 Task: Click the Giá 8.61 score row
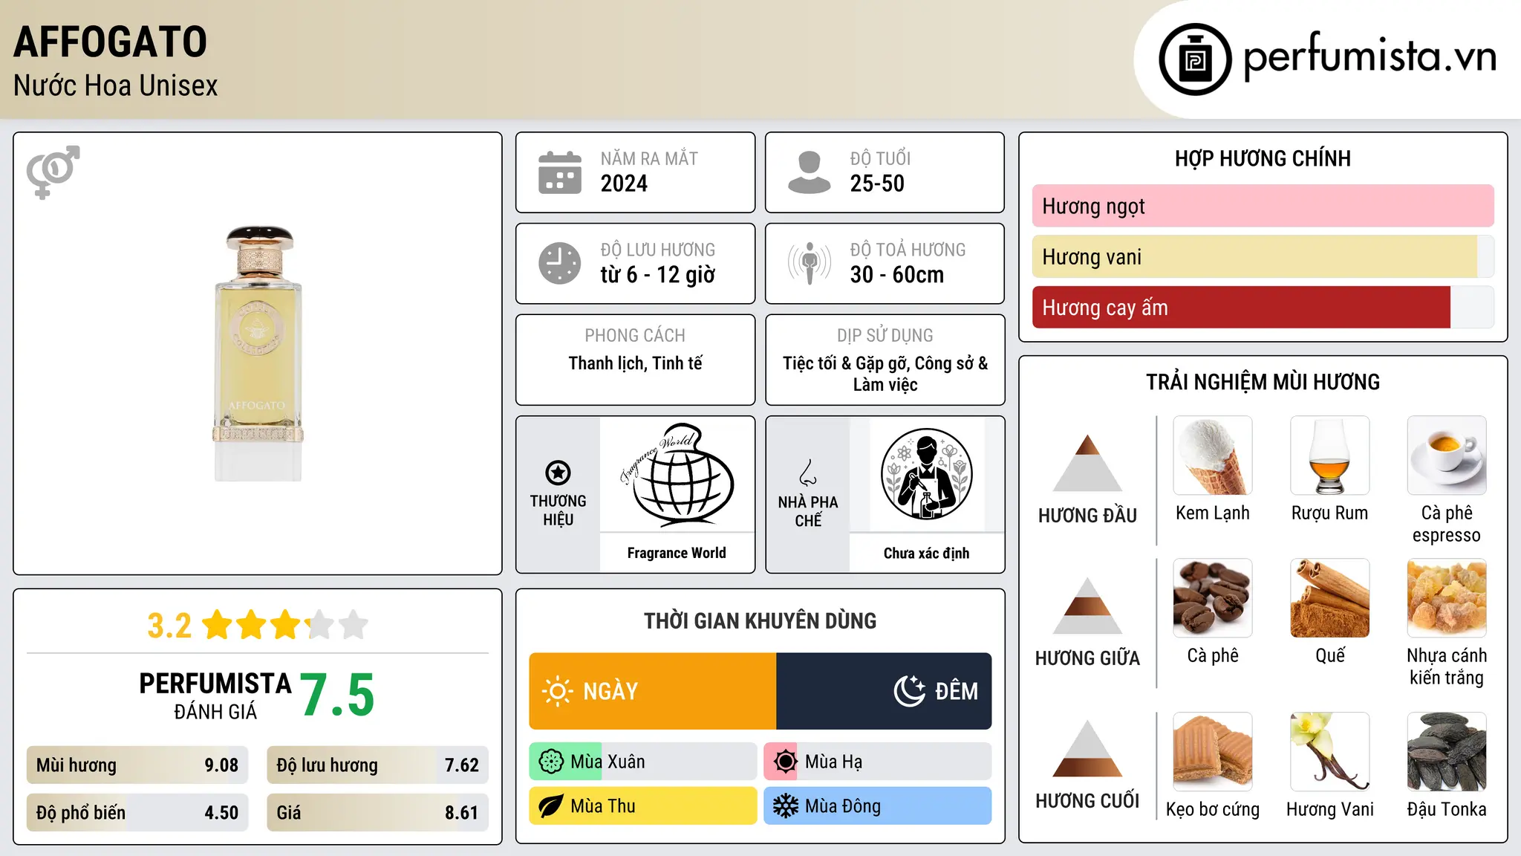(x=377, y=813)
